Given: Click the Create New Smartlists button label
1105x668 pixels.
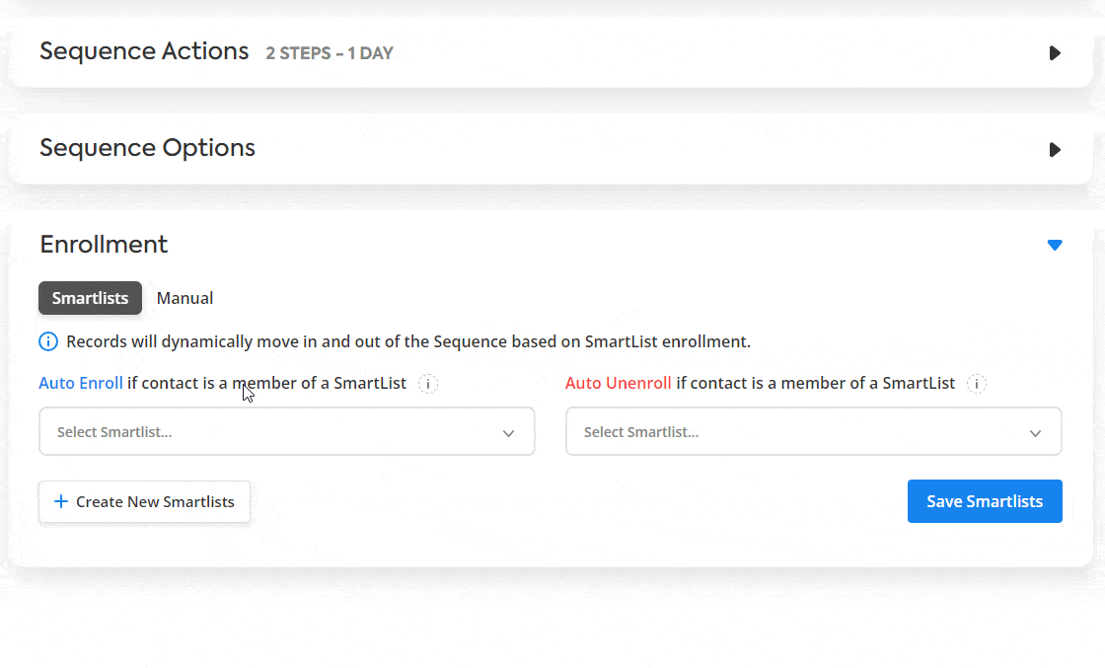Looking at the screenshot, I should (x=155, y=501).
